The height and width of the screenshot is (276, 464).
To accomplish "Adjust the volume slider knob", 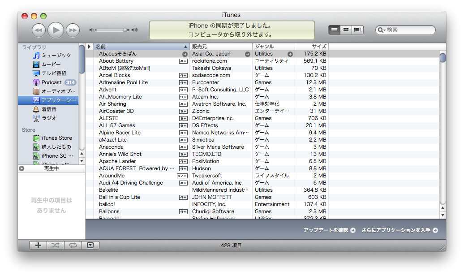I will 125,30.
